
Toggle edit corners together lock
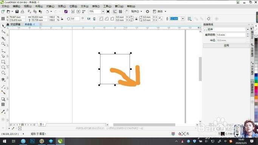click(136, 19)
